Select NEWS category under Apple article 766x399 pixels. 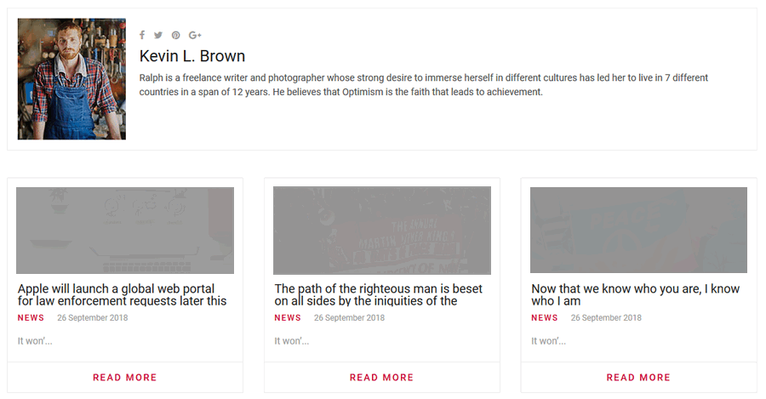tap(31, 318)
